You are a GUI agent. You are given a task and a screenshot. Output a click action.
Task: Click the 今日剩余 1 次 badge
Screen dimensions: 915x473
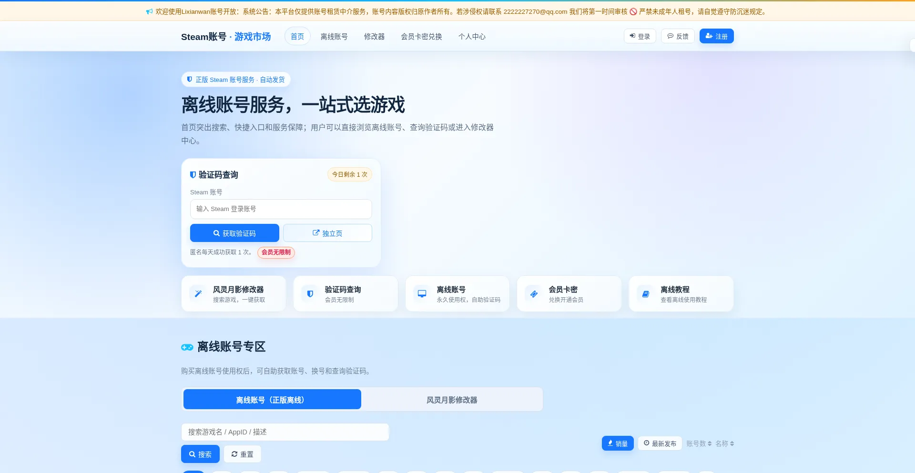click(x=350, y=174)
